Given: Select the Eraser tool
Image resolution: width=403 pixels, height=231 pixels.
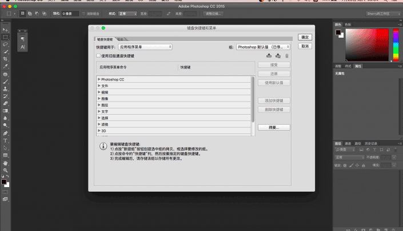Looking at the screenshot, I should pos(5,103).
